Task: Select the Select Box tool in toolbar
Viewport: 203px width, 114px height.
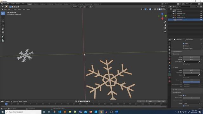Action: coord(3,13)
